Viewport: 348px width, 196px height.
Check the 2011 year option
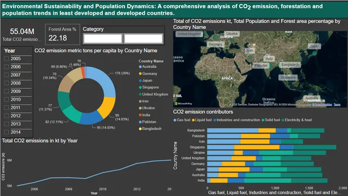pos(7,108)
